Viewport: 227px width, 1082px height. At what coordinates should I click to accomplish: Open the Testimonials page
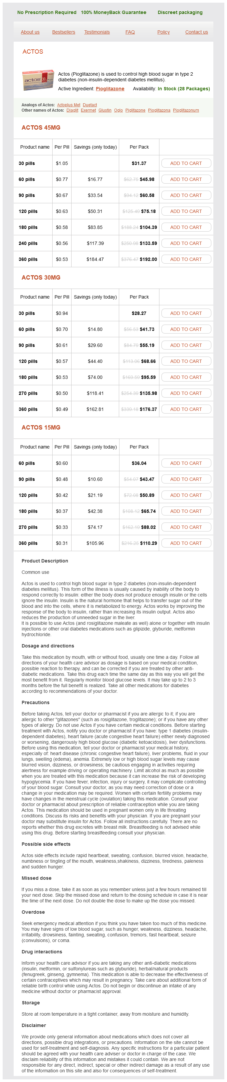[x=97, y=32]
